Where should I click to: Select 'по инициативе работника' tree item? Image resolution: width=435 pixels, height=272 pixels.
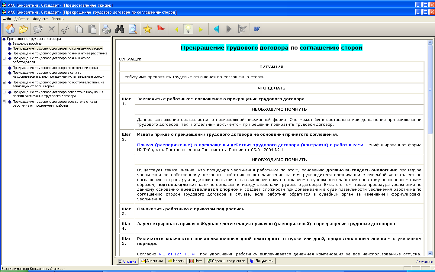(x=60, y=53)
